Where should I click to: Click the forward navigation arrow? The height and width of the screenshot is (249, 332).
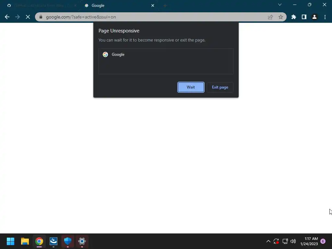point(18,17)
